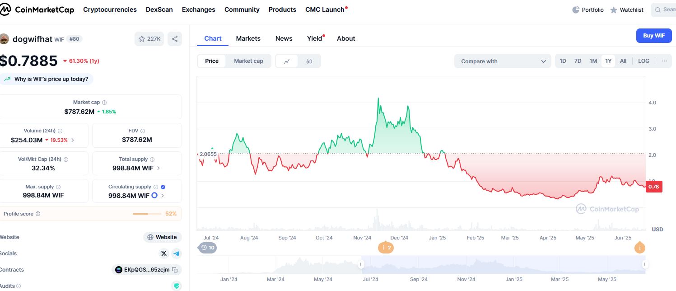Click the FDV info icon

143,131
